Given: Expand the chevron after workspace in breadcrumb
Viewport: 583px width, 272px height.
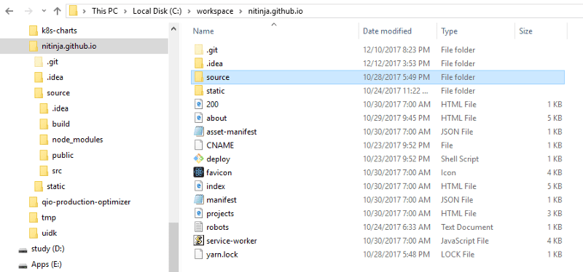Looking at the screenshot, I should click(240, 11).
